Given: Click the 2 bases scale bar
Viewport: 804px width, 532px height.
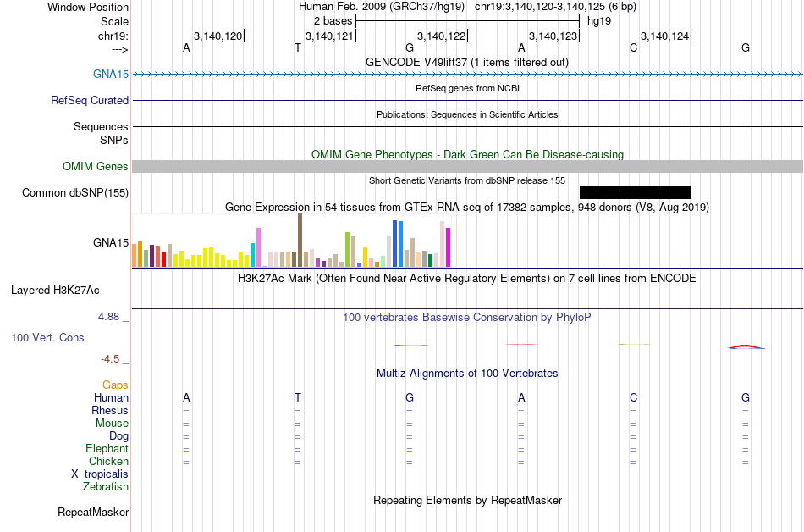Looking at the screenshot, I should coord(467,21).
